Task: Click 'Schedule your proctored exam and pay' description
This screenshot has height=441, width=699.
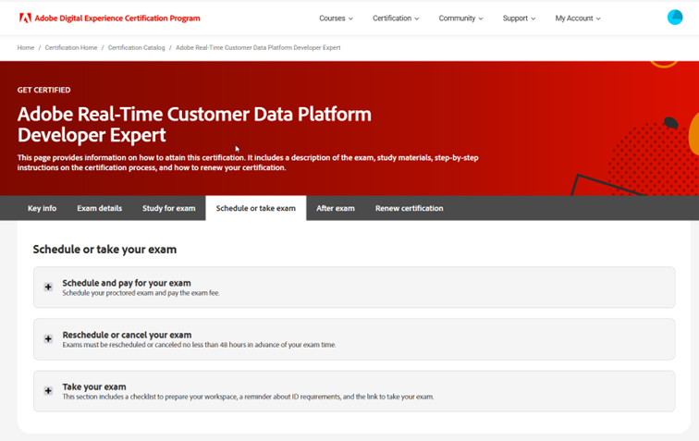Action: tap(141, 293)
